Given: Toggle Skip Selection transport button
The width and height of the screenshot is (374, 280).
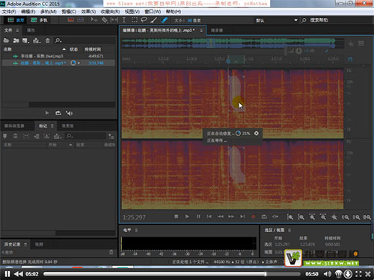Looking at the screenshot, I should (275, 217).
